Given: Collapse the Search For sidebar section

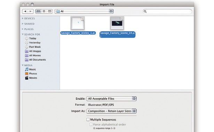Looking at the screenshot, I should click(x=23, y=34).
